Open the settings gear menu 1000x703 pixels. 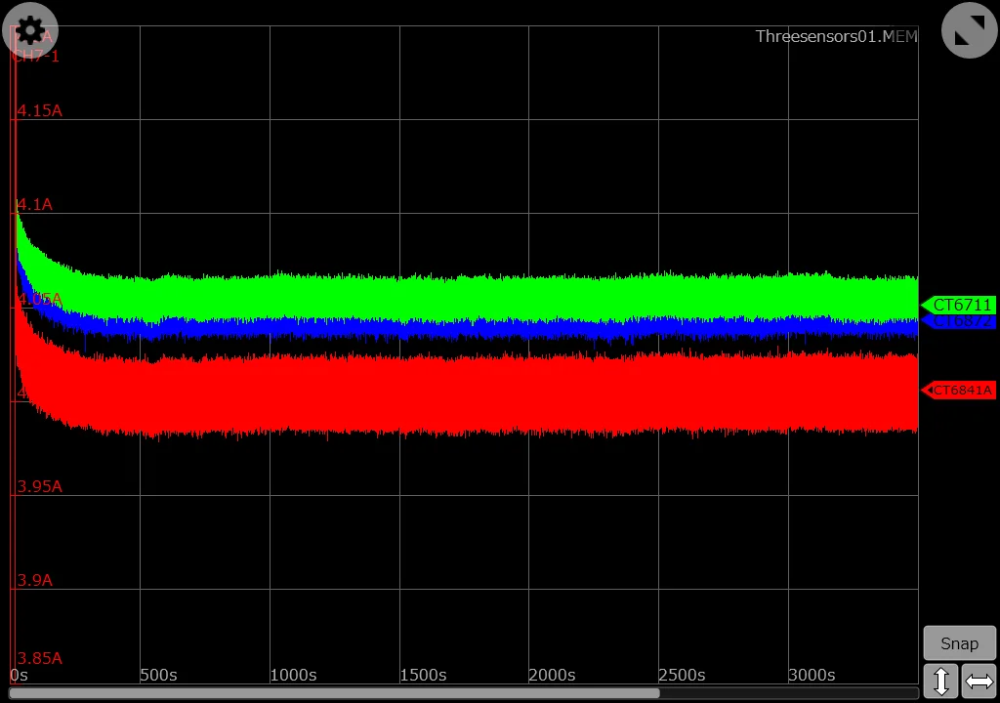(30, 31)
